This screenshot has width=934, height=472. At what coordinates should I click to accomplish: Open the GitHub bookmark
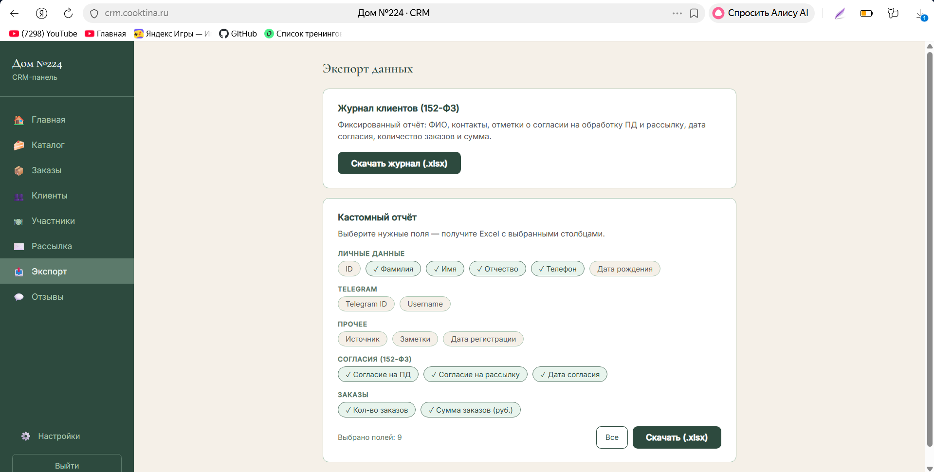click(x=238, y=34)
